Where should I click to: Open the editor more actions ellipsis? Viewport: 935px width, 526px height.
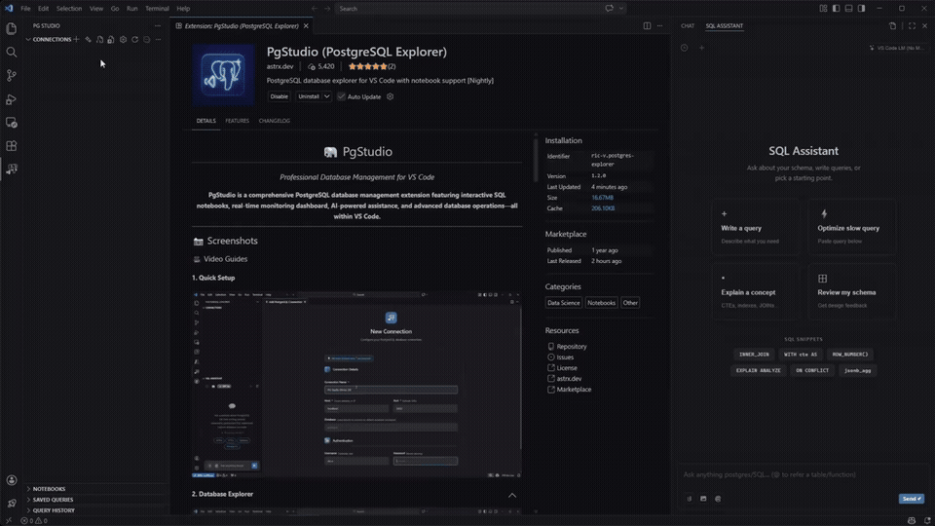pyautogui.click(x=659, y=25)
